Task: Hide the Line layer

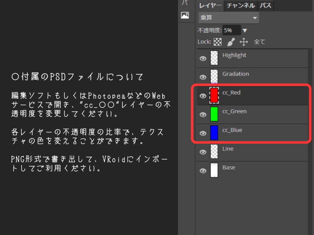Action: (x=203, y=152)
